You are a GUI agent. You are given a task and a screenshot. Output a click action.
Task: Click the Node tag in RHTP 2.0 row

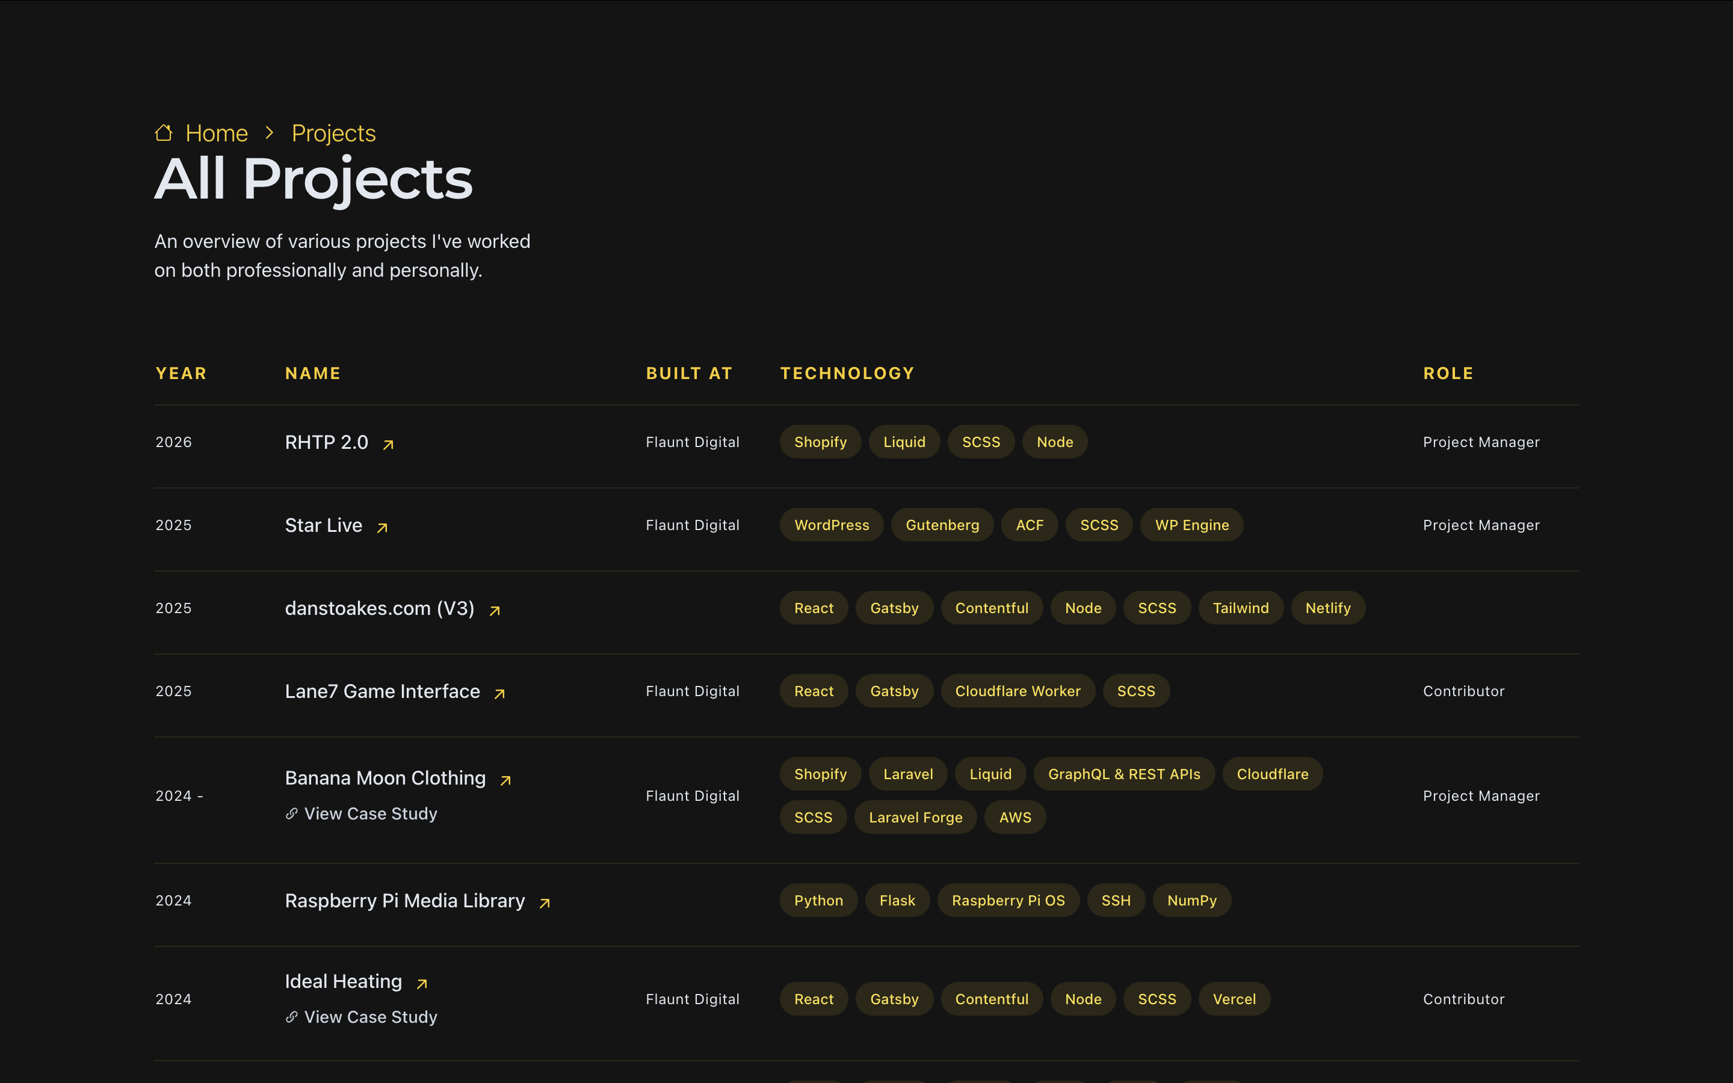pos(1055,442)
